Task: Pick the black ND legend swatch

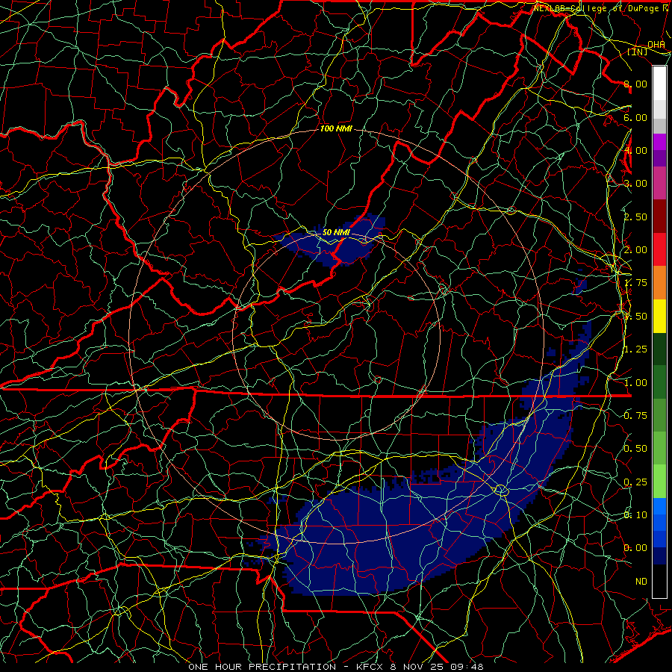Action: (659, 581)
